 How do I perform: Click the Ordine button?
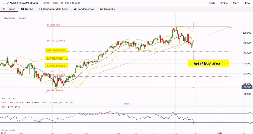[224, 3]
